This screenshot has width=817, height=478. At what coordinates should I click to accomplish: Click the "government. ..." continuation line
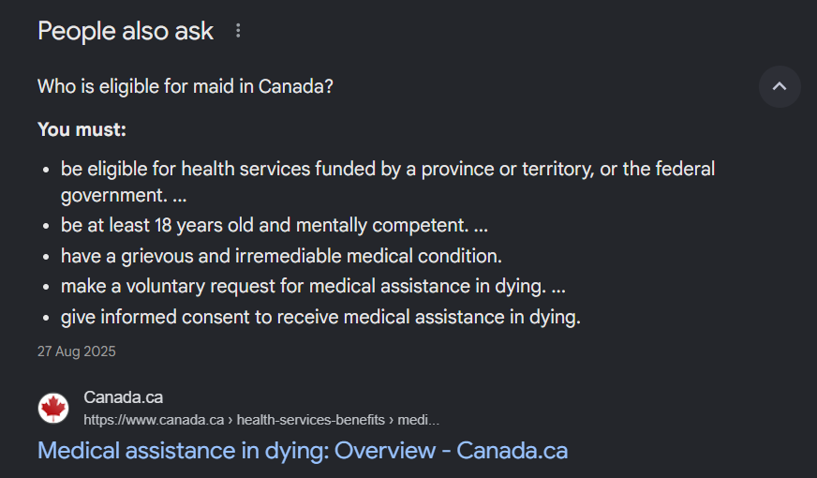click(x=124, y=196)
